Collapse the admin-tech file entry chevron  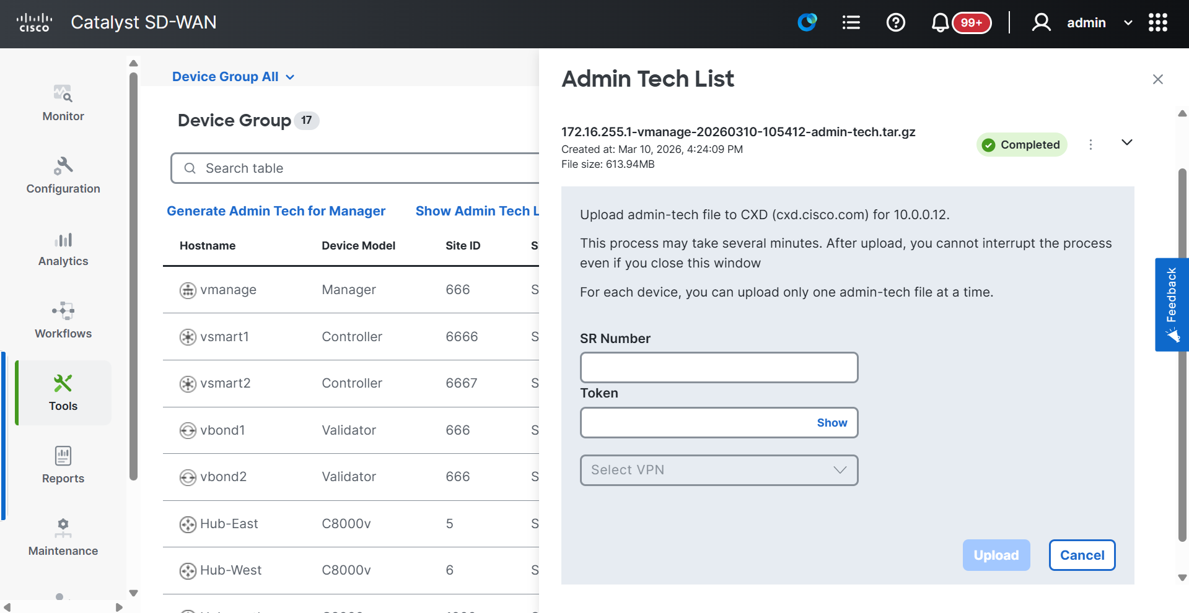[x=1126, y=143]
